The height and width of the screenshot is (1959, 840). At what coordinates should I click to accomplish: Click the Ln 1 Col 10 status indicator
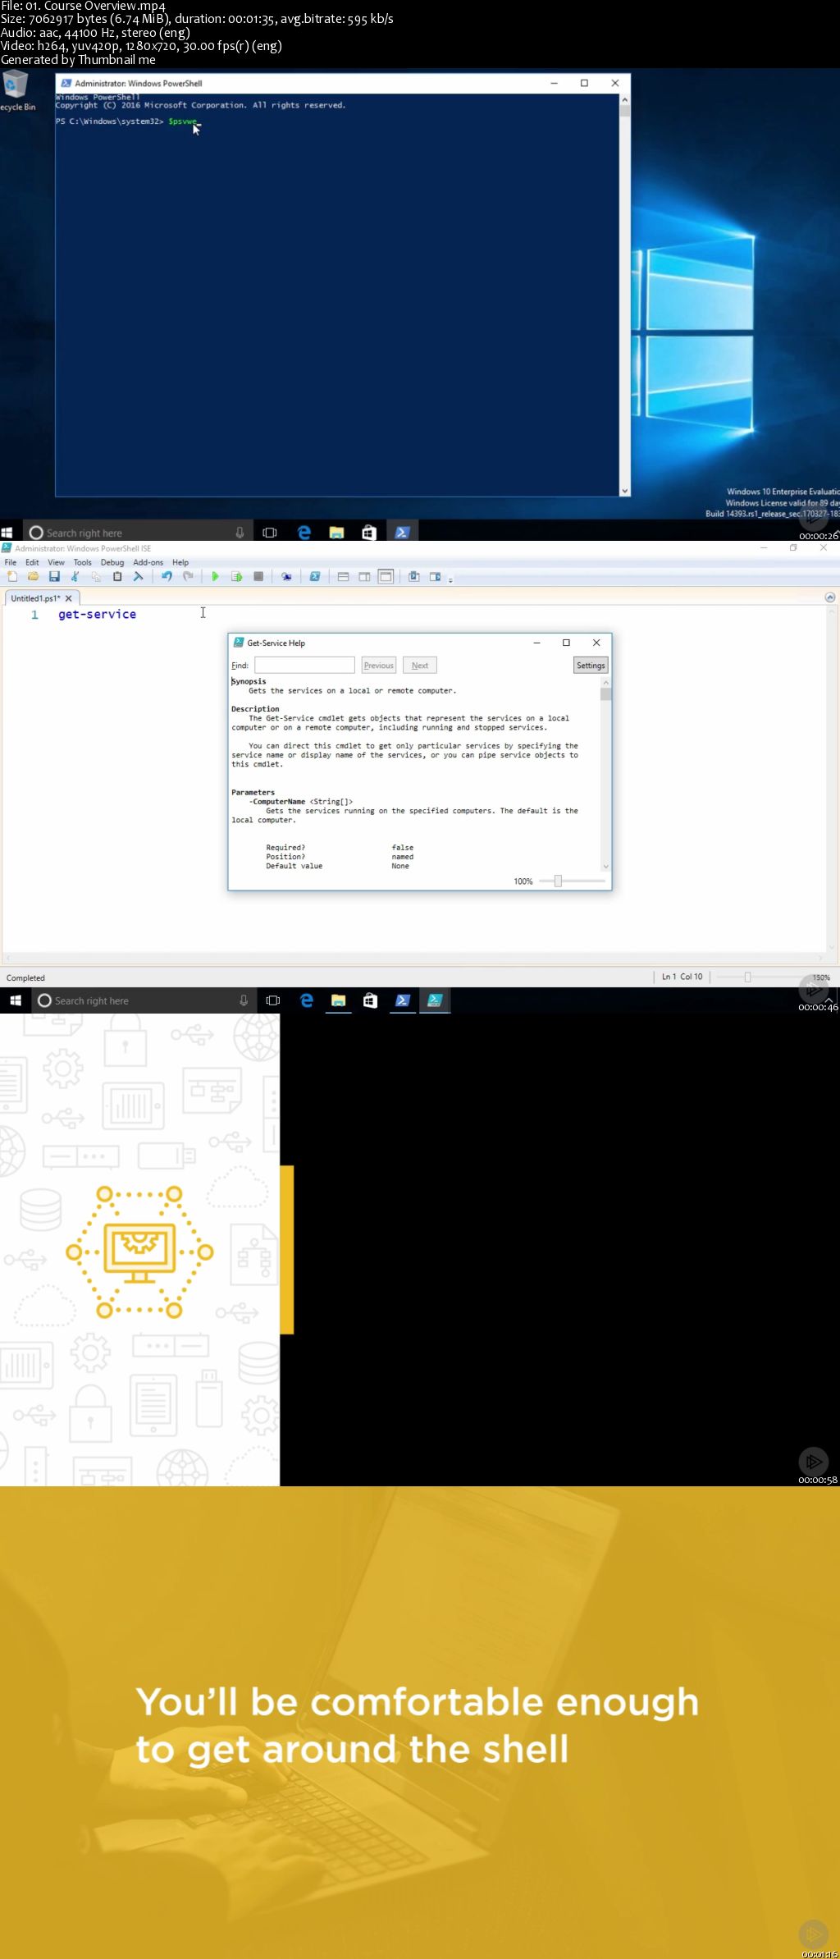pos(682,977)
